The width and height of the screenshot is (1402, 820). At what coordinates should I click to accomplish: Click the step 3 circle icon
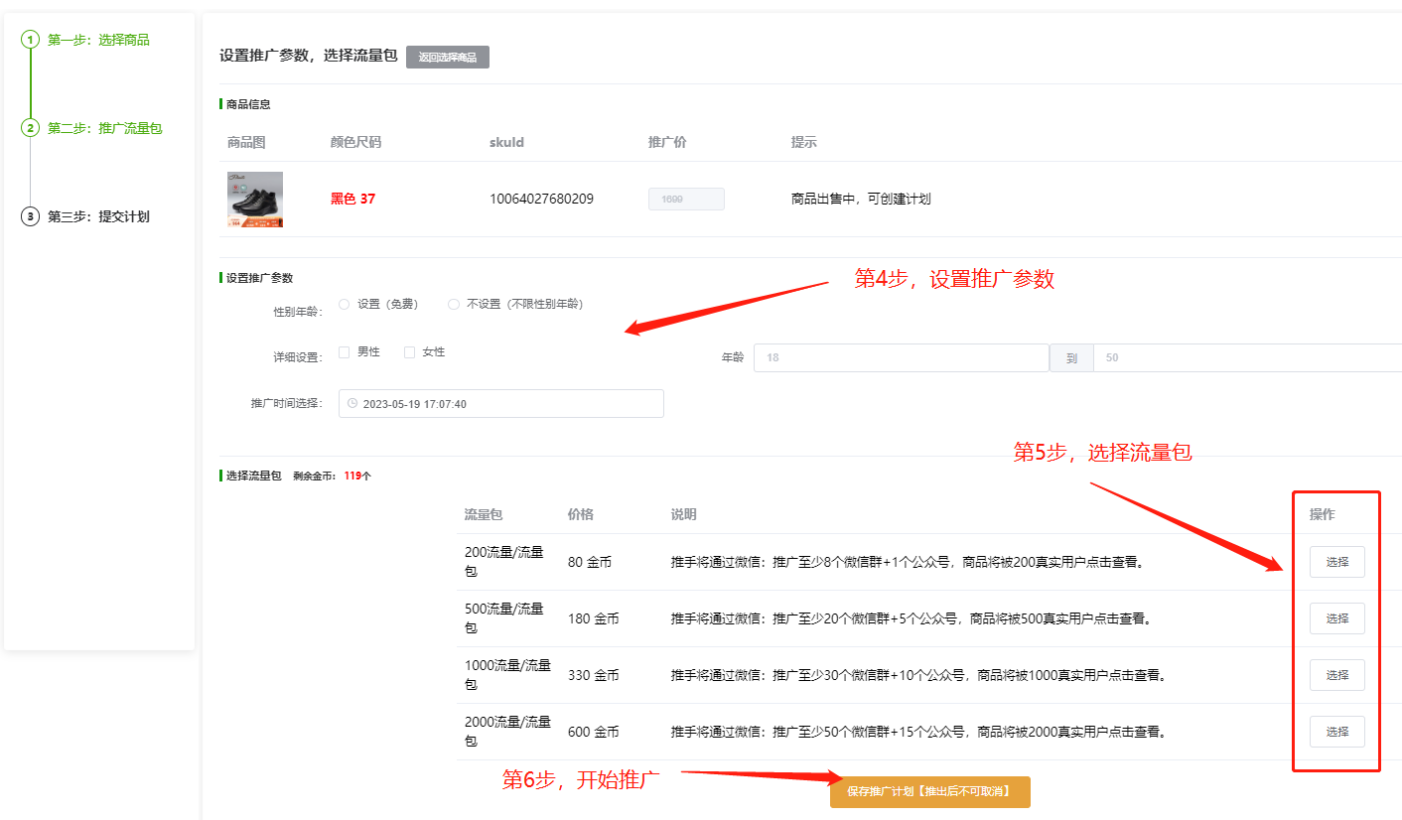coord(31,216)
